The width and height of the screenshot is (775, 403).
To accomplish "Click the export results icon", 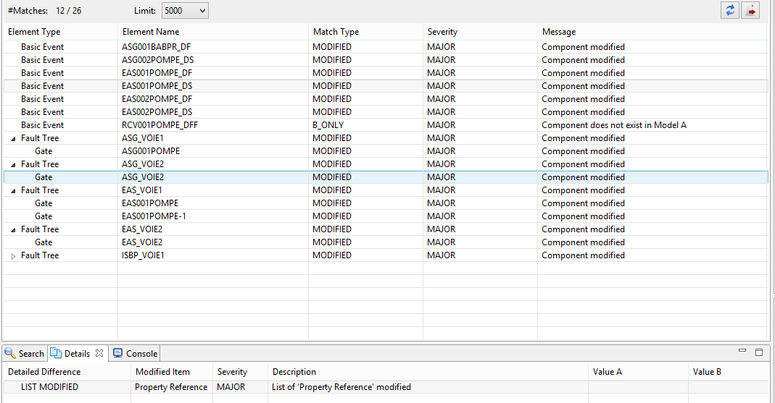I will pyautogui.click(x=751, y=10).
